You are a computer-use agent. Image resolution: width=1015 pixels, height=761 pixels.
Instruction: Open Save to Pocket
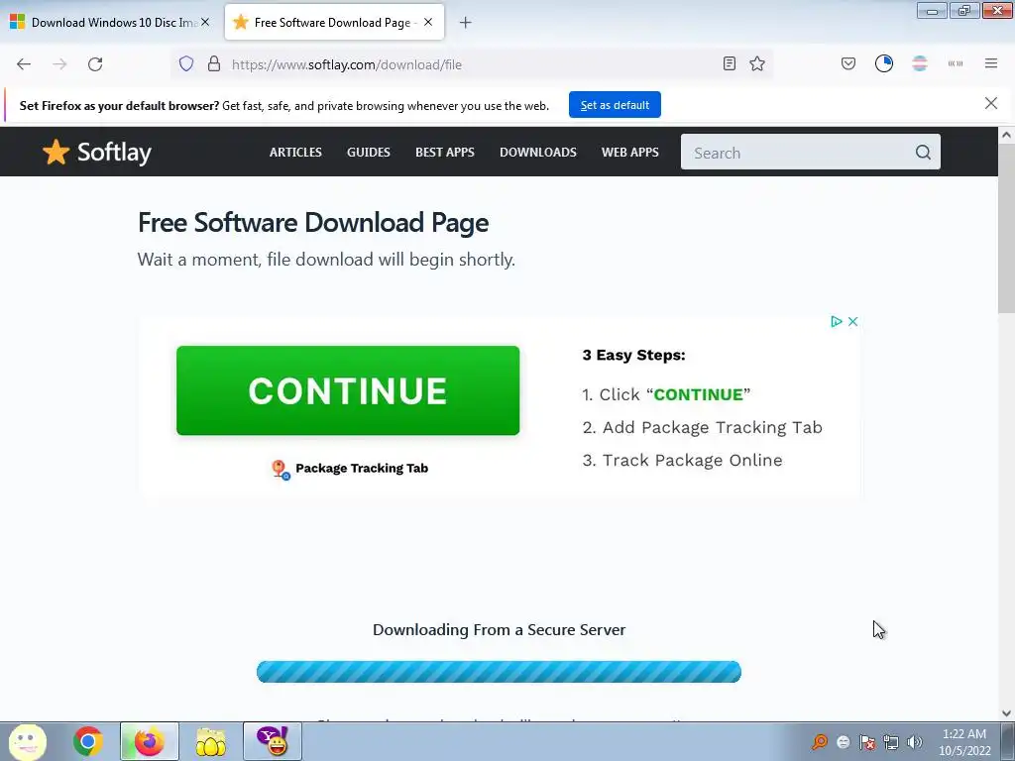coord(848,63)
